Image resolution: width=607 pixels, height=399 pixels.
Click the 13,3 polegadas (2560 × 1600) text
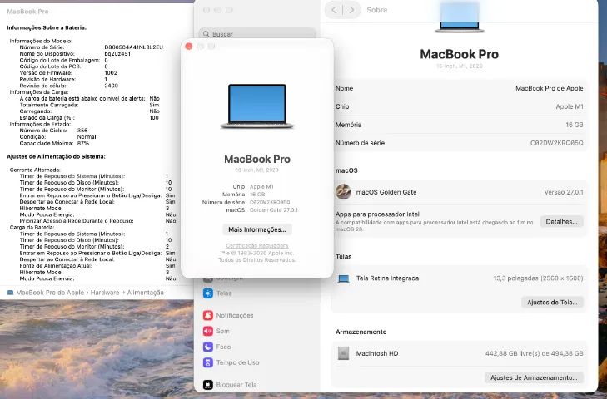point(538,278)
